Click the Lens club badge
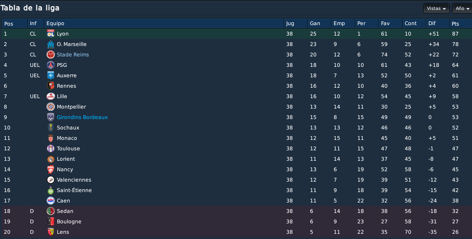Viewport: 472px width, 239px height. [51, 232]
